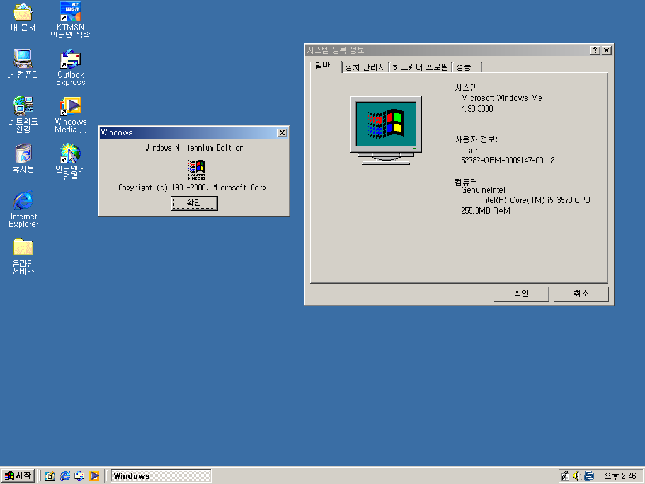Click the 사용자 정보: label
This screenshot has height=484, width=645.
click(x=476, y=139)
